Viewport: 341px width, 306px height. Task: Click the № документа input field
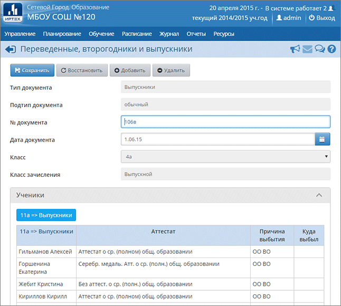pyautogui.click(x=225, y=122)
